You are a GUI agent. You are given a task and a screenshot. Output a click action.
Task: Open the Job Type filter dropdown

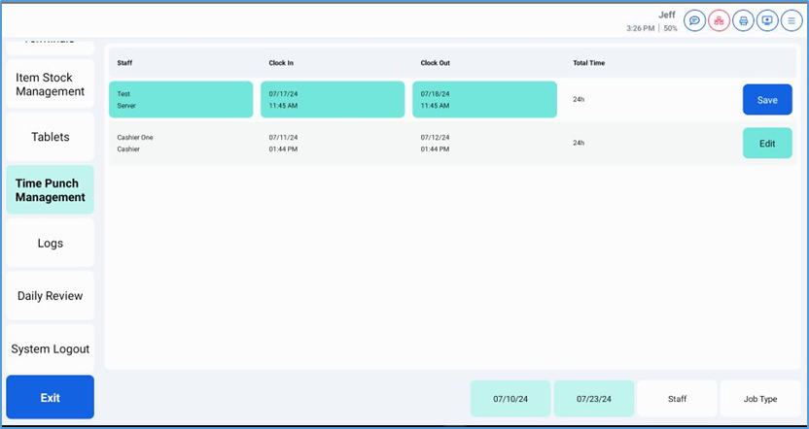(x=760, y=399)
